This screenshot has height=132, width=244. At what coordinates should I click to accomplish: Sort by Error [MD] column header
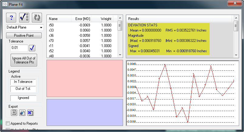click(x=81, y=19)
